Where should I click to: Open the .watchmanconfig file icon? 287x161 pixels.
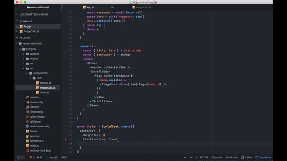pos(27,126)
